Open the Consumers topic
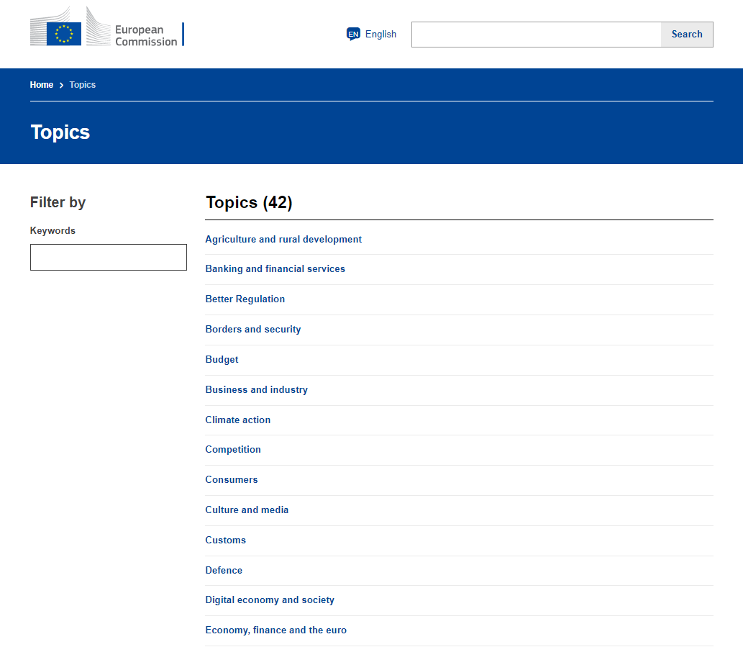This screenshot has height=647, width=743. click(231, 480)
